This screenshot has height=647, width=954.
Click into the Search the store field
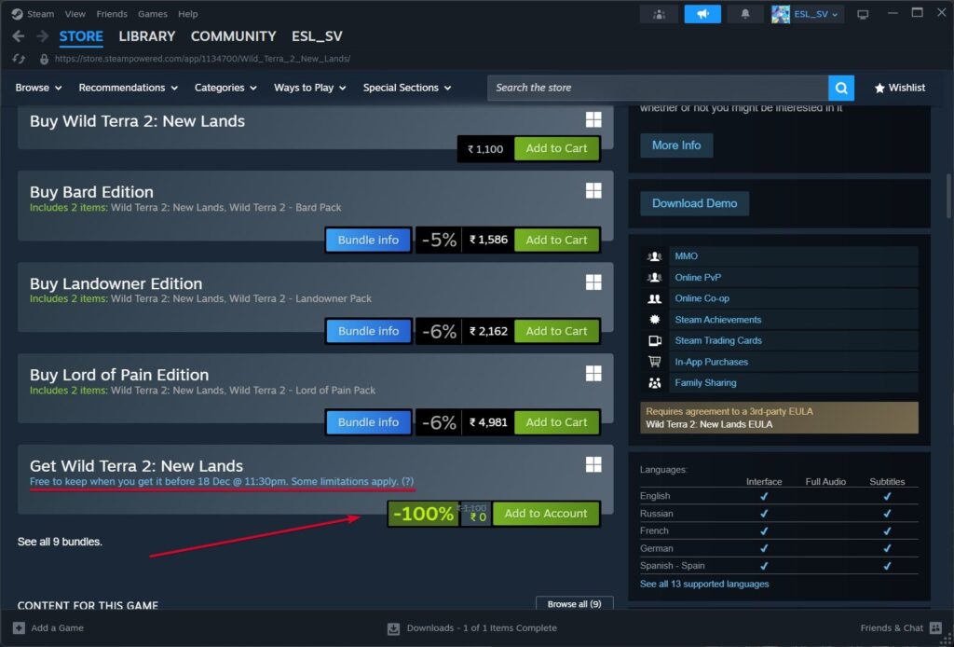658,88
